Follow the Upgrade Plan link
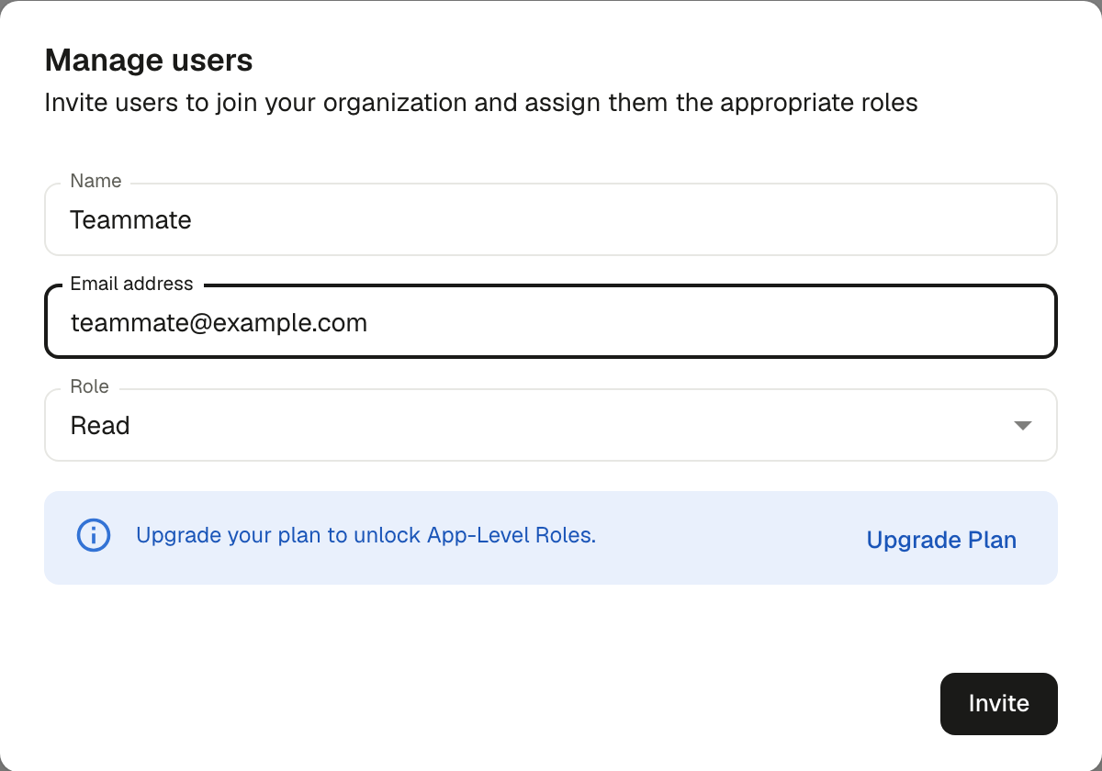The image size is (1102, 771). point(941,540)
